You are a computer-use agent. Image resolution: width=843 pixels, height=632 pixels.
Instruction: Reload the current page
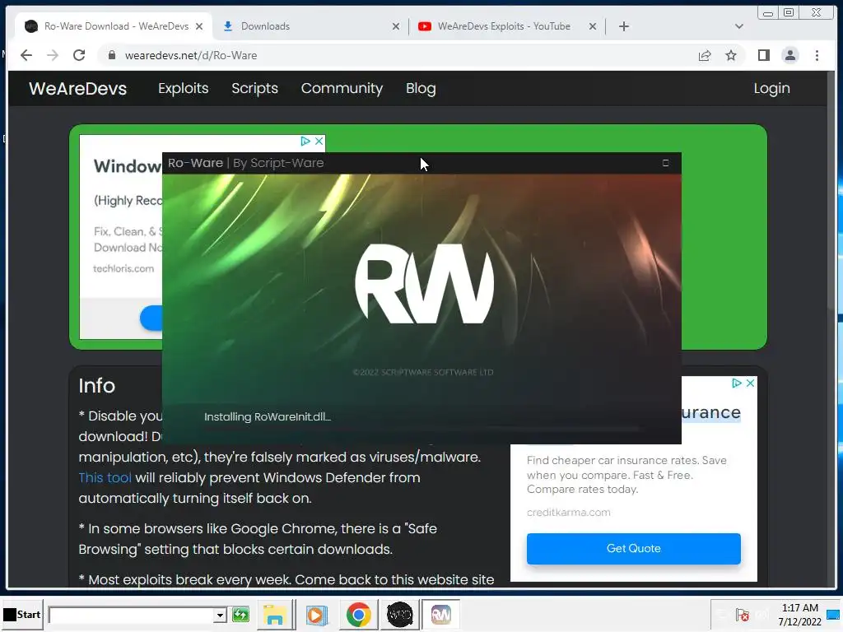79,55
